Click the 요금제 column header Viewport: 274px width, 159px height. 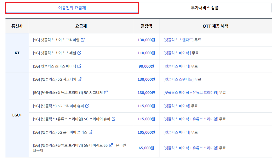pos(81,26)
